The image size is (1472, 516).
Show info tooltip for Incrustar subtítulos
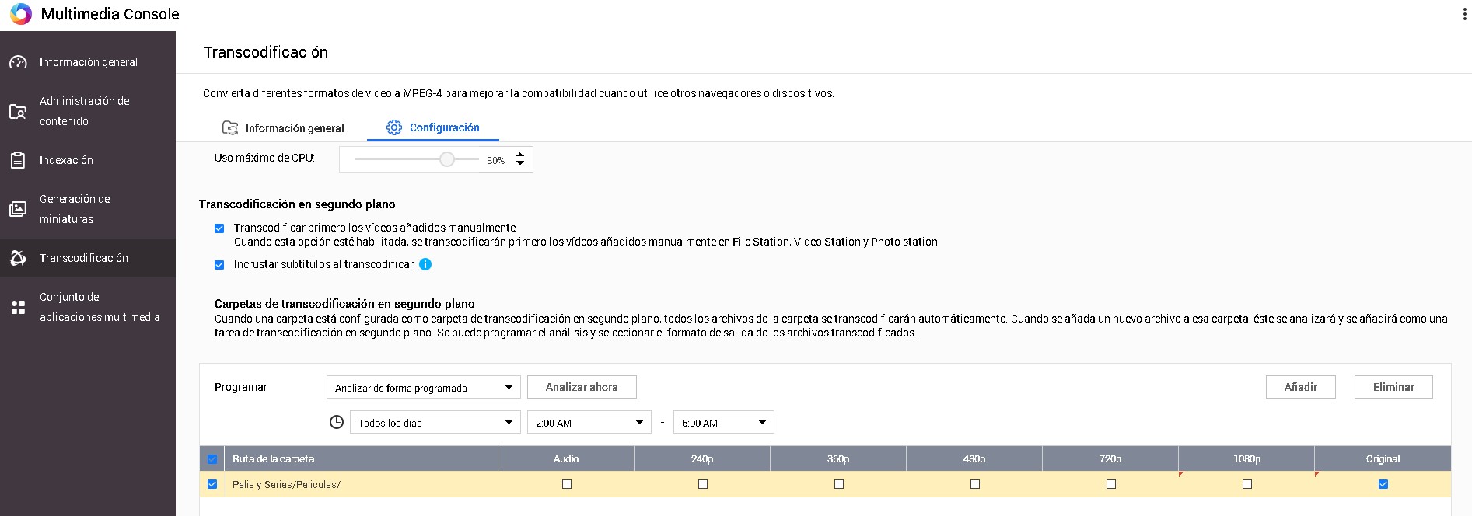(425, 264)
